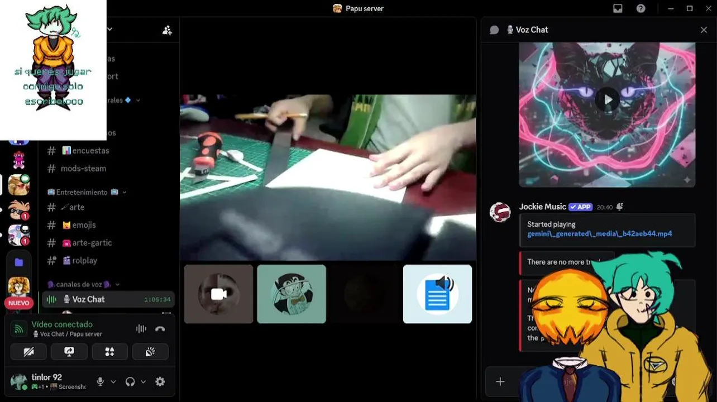This screenshot has width=717, height=402.
Task: Open the Discord help icon
Action: coord(641,8)
